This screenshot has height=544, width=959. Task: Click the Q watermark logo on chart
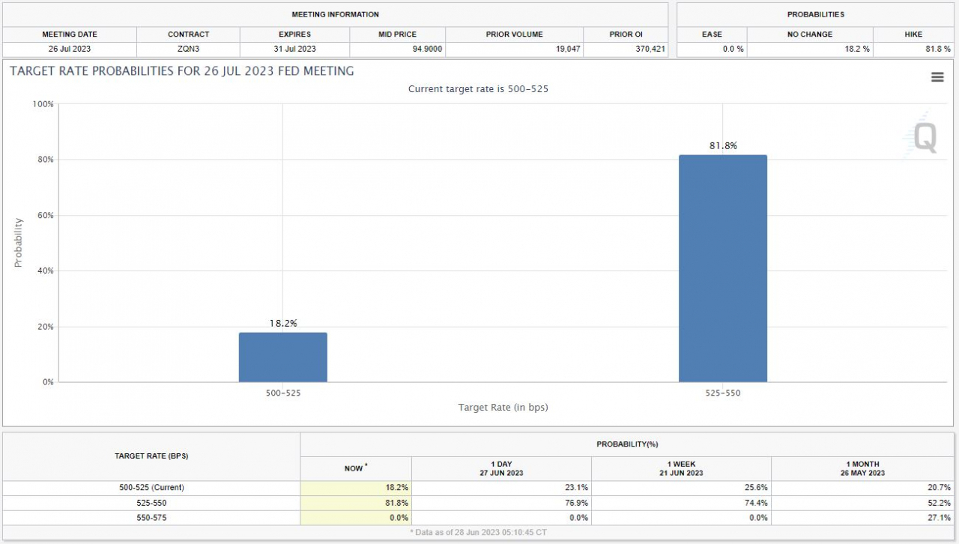pyautogui.click(x=922, y=136)
